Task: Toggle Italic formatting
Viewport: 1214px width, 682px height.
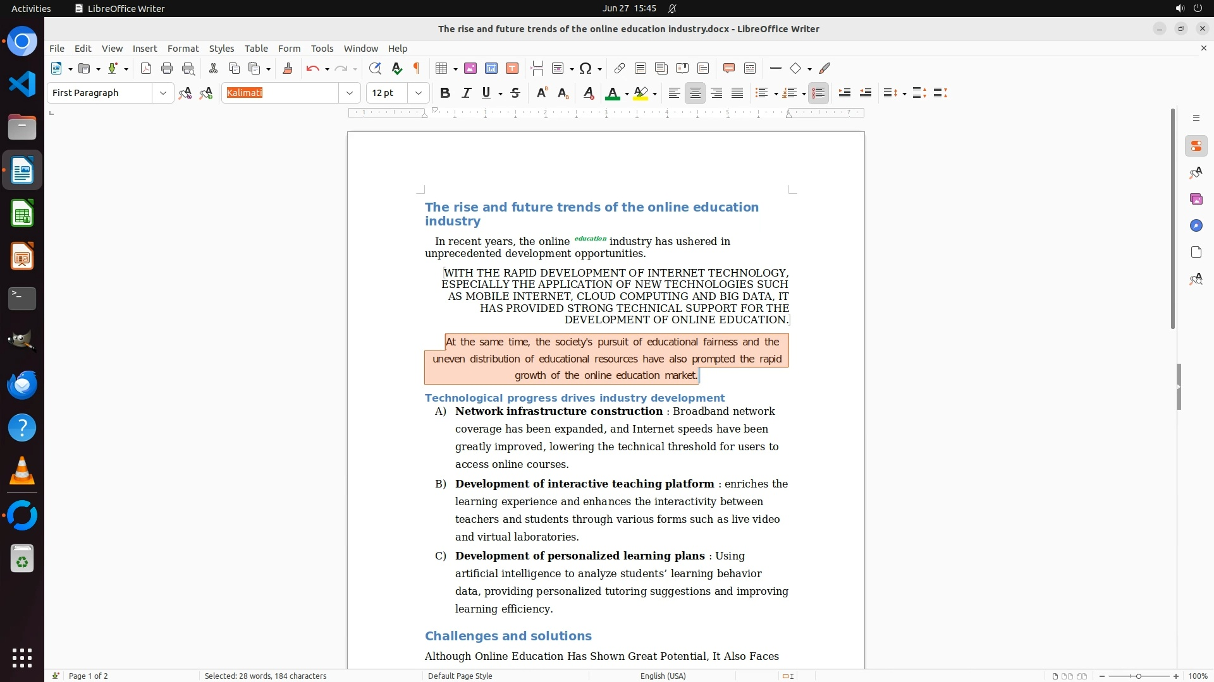Action: coord(467,93)
